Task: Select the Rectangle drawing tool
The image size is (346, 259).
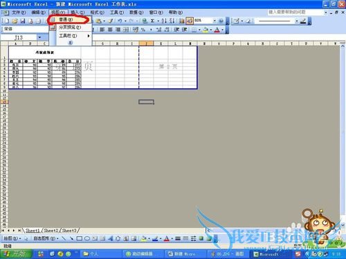Action: [80, 238]
